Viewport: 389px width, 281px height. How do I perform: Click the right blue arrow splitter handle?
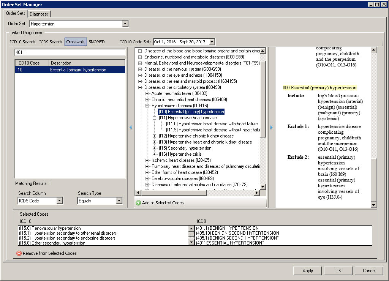coord(271,127)
